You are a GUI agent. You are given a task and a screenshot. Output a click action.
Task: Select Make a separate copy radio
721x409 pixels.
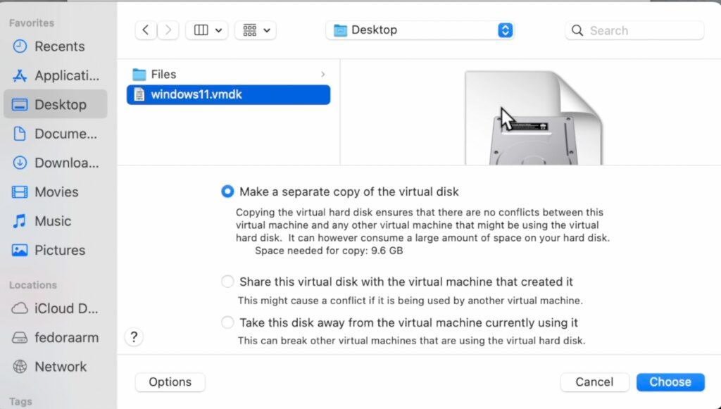[227, 191]
